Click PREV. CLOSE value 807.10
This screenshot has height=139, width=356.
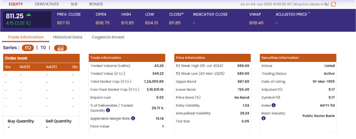[x=63, y=23]
